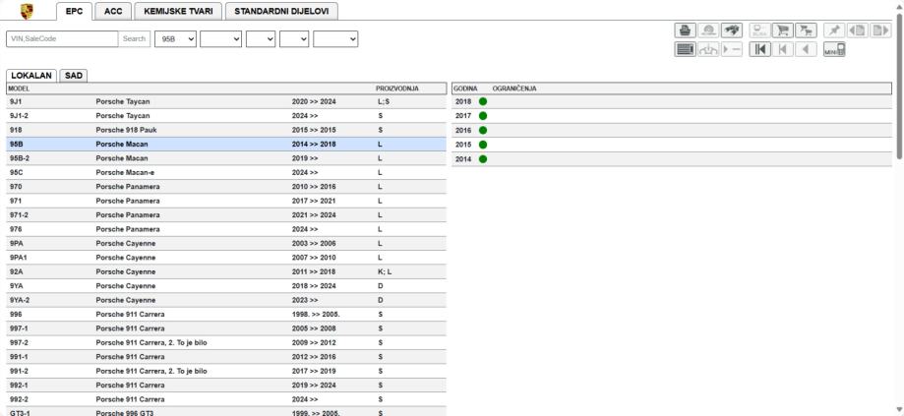Select the 918 Porsche 918 Pauk row
The image size is (904, 416).
pos(226,130)
